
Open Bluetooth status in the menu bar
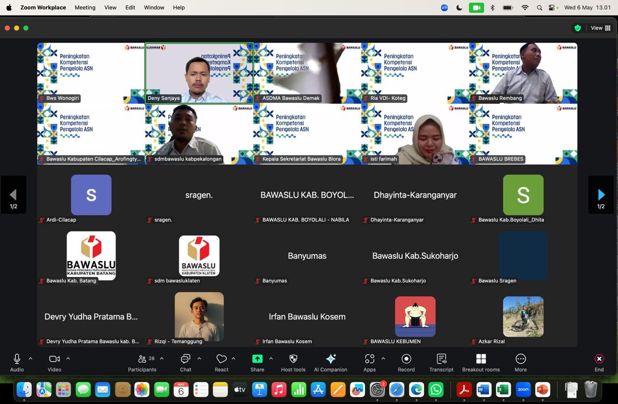[x=492, y=8]
